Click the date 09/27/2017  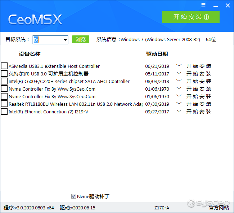pos(157,112)
